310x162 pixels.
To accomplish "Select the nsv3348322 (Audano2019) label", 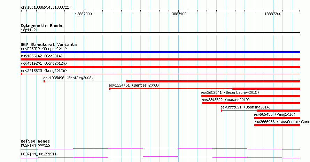I will click(226, 100).
